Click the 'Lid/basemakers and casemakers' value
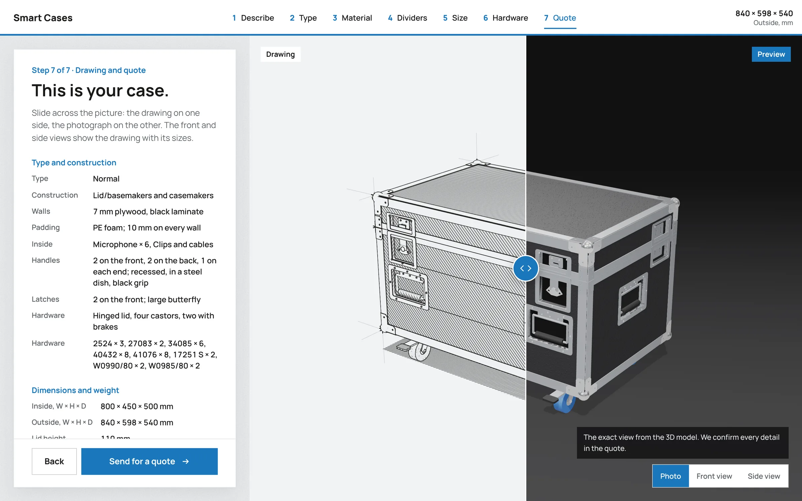The height and width of the screenshot is (501, 802). 153,195
